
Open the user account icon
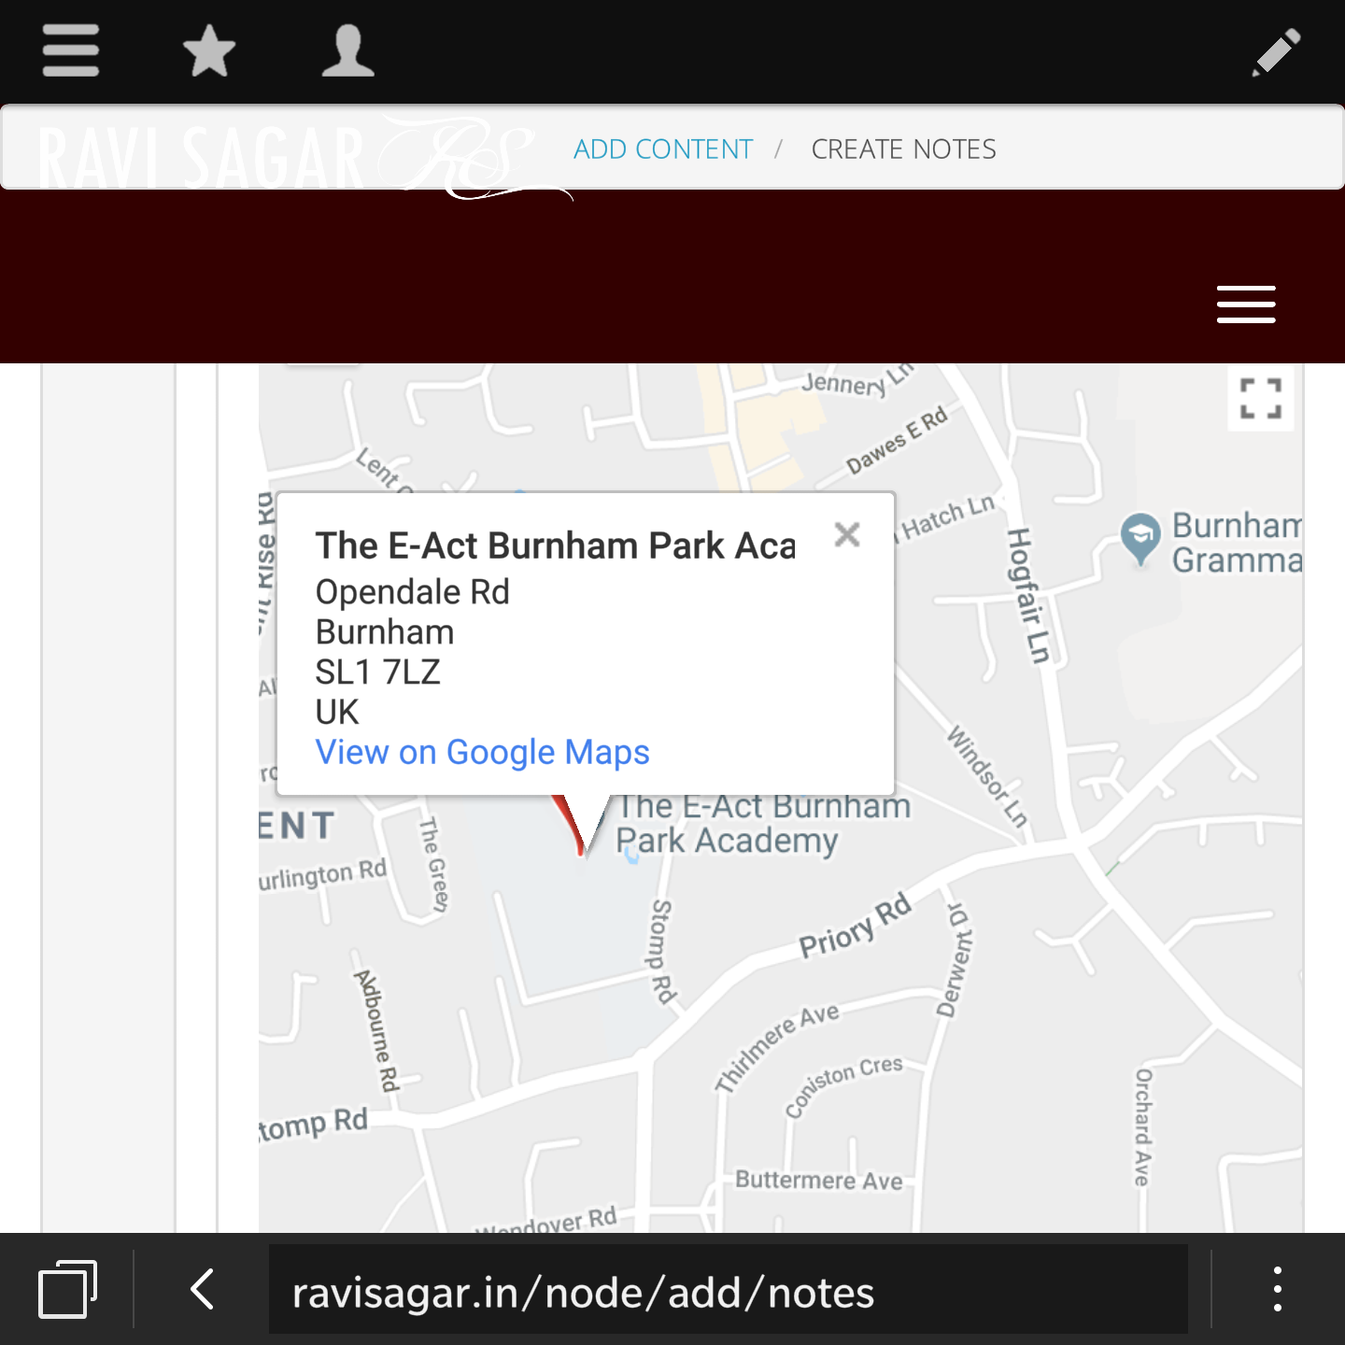347,50
